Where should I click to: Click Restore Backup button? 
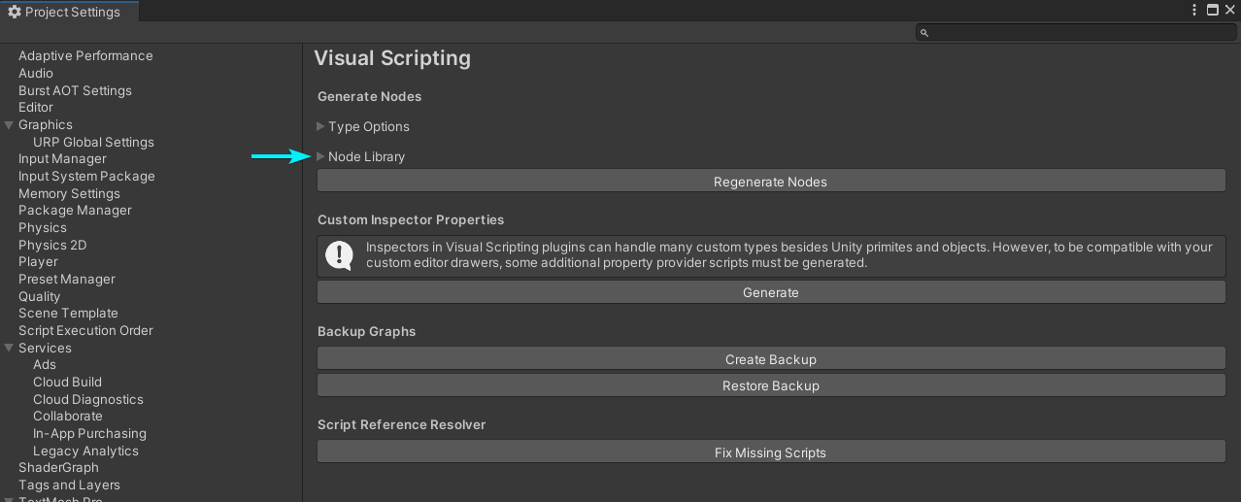click(771, 385)
